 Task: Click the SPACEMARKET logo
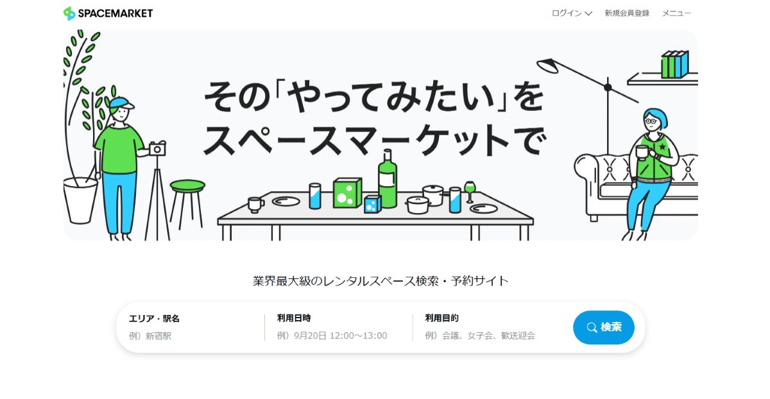108,13
